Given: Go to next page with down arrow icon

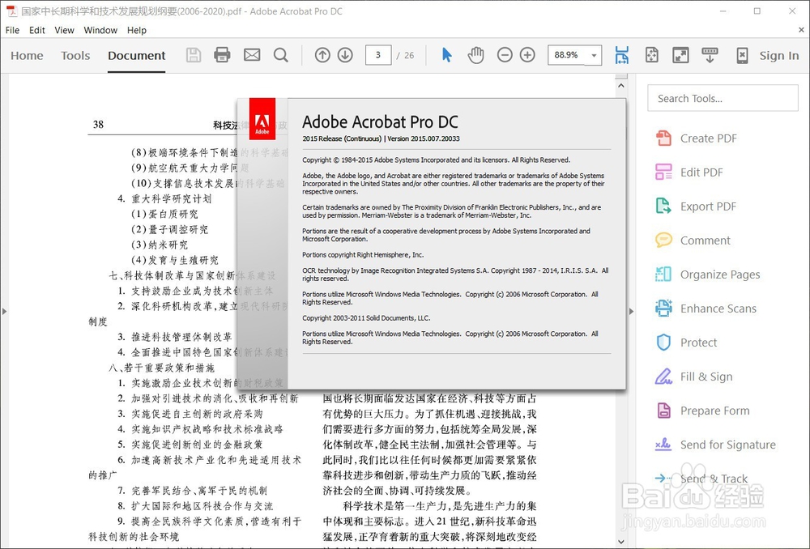Looking at the screenshot, I should tap(345, 54).
